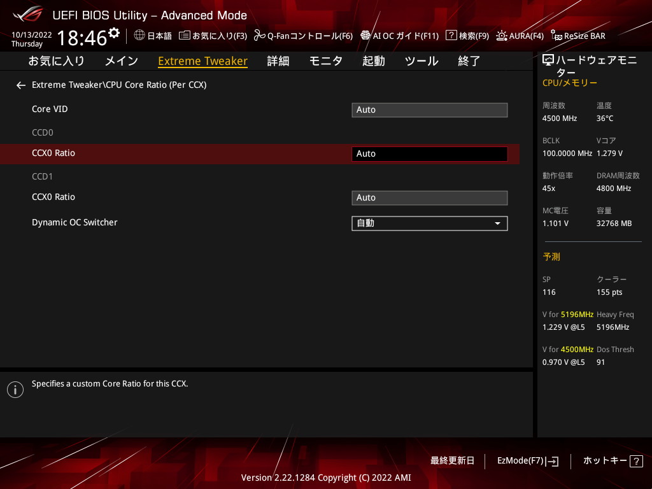The width and height of the screenshot is (652, 489).
Task: Open お気に入り(F3) favorites list
Action: click(213, 36)
